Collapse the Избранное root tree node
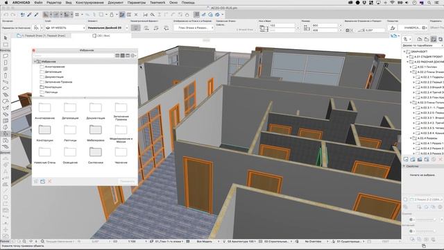Viewport: 444px width, 250px height. [x=35, y=62]
